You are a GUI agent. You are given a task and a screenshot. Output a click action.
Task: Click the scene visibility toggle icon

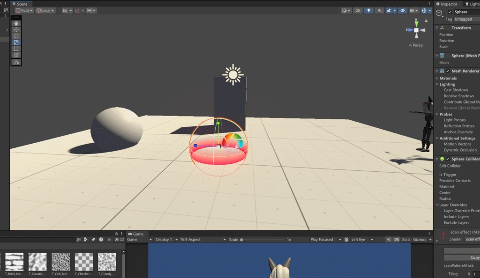[403, 10]
